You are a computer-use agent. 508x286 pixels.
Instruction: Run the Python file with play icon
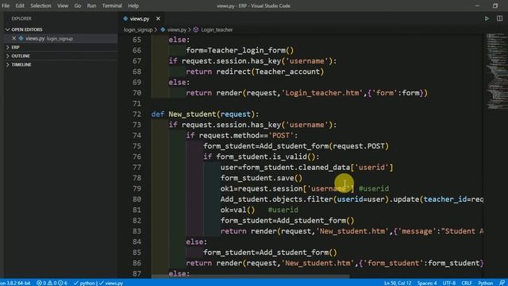[x=487, y=19]
